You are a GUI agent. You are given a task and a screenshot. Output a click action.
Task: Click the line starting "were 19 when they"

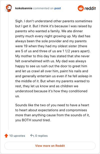click(x=51, y=46)
